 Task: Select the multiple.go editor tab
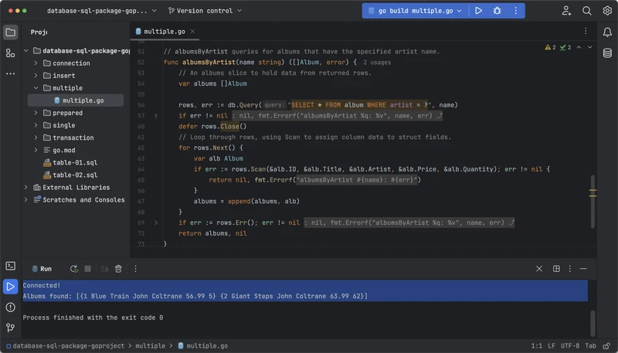pos(161,32)
